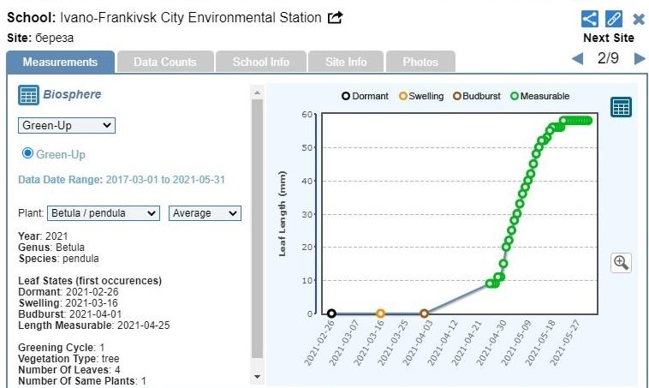The width and height of the screenshot is (649, 388).
Task: Click the magnifier zoom icon on chart
Action: pyautogui.click(x=621, y=263)
